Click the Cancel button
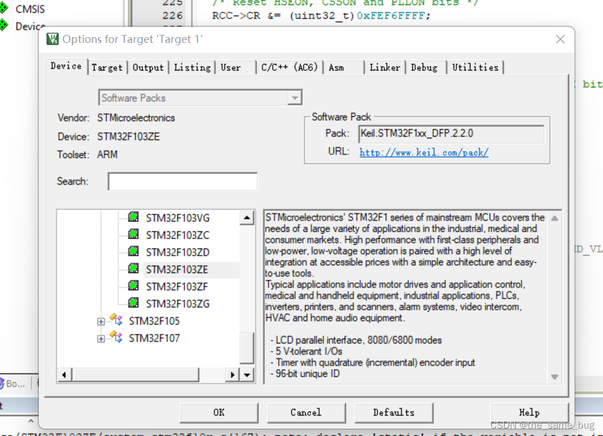This screenshot has height=436, width=603. (306, 413)
